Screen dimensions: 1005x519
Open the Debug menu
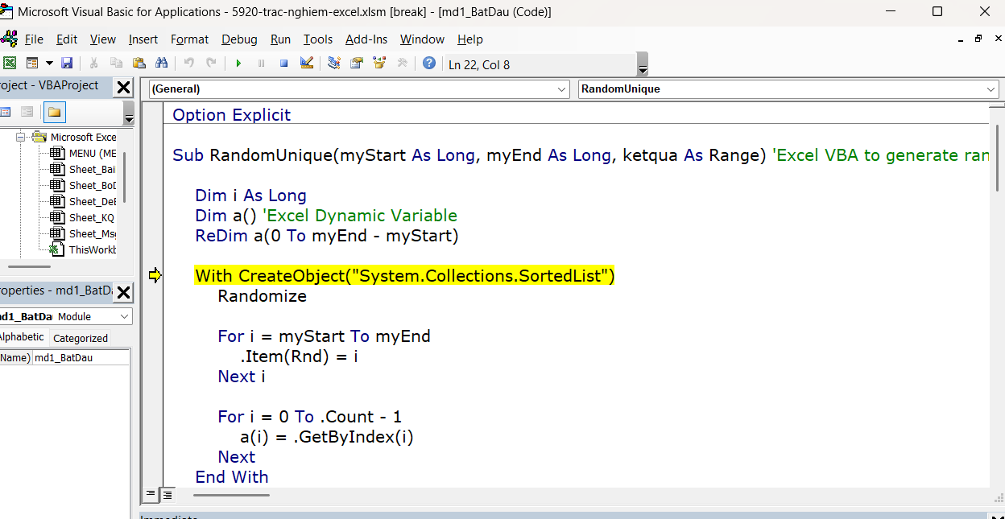tap(239, 39)
